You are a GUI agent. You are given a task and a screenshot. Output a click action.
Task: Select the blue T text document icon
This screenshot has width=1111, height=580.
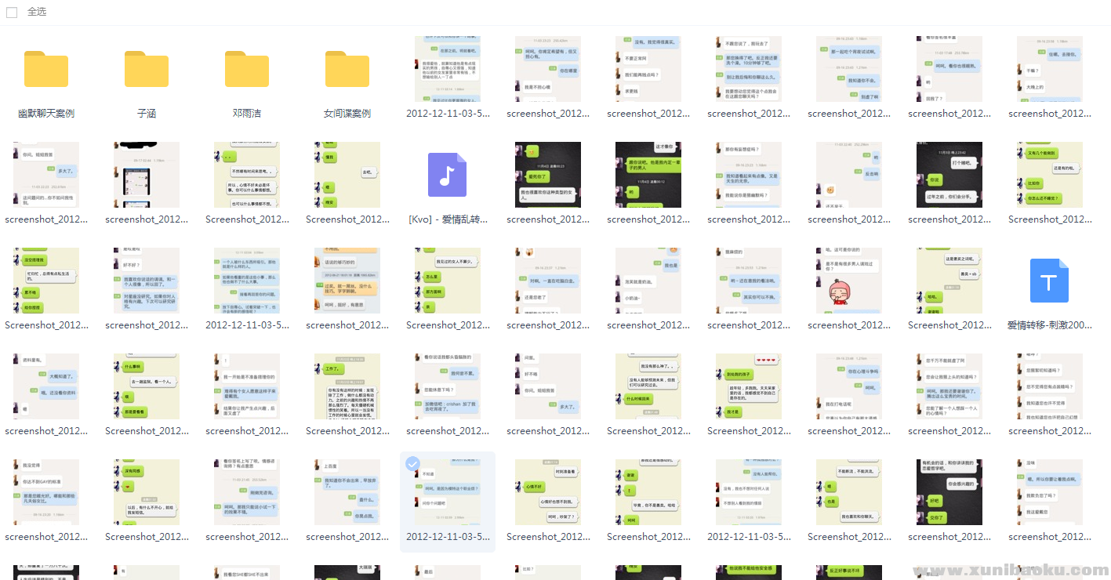pyautogui.click(x=1049, y=281)
